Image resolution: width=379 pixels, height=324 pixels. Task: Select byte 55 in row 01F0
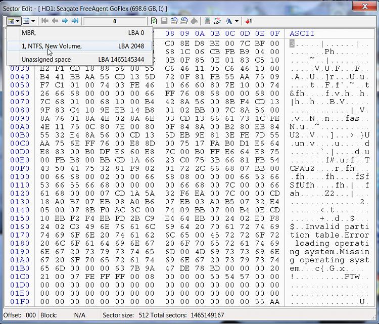260,302
